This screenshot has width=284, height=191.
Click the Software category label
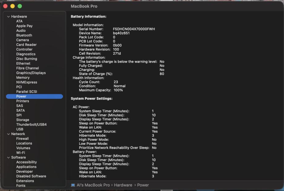(19, 158)
